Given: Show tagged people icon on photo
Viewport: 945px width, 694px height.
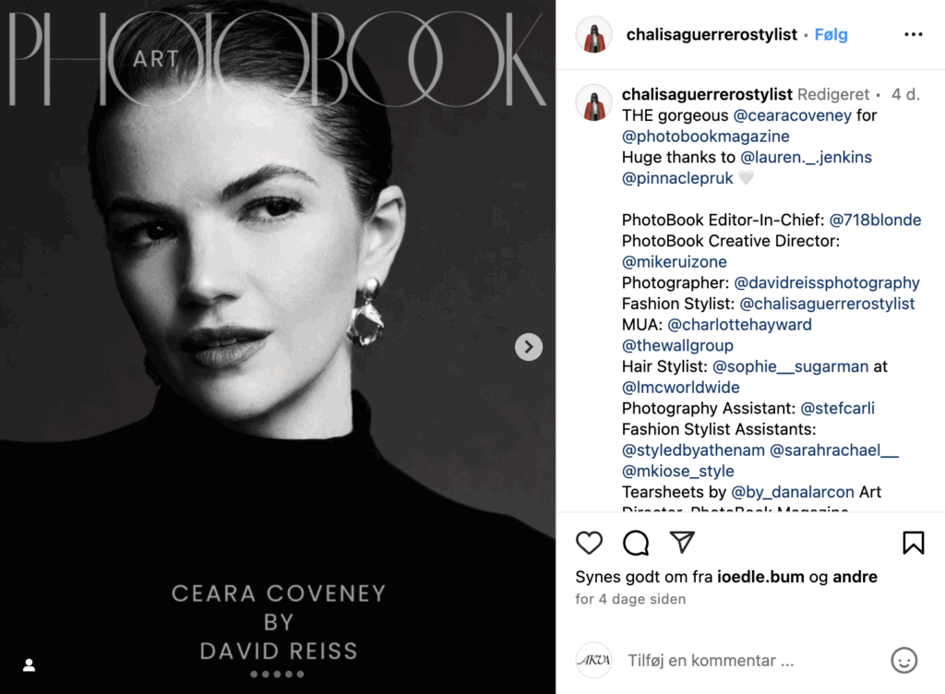Looking at the screenshot, I should [29, 665].
